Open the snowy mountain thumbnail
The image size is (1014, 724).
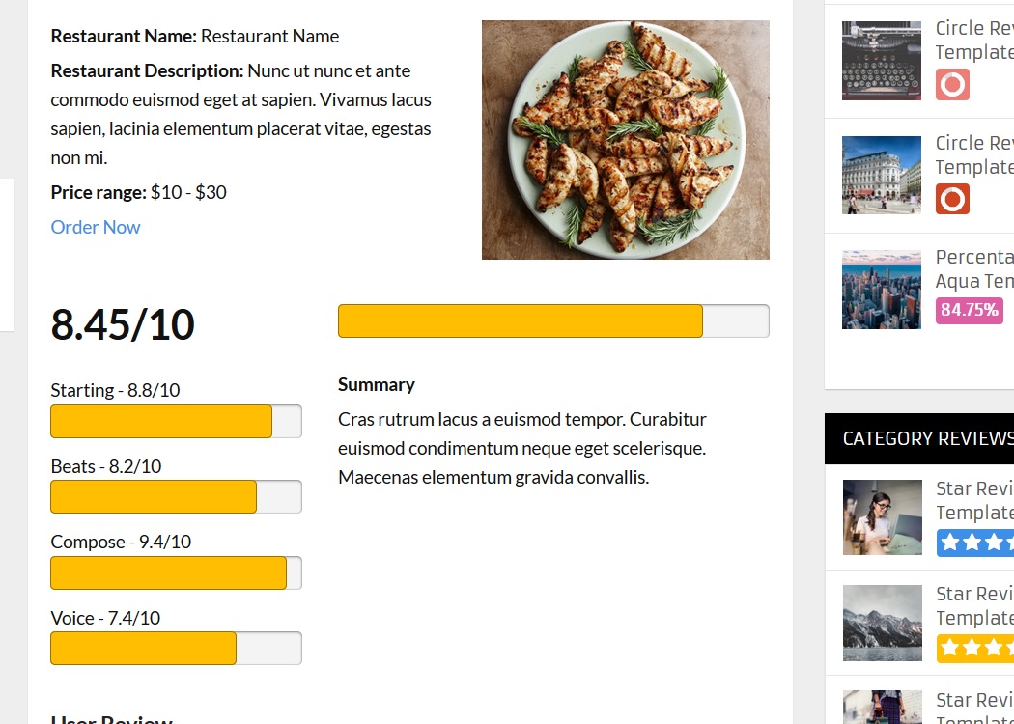[882, 623]
